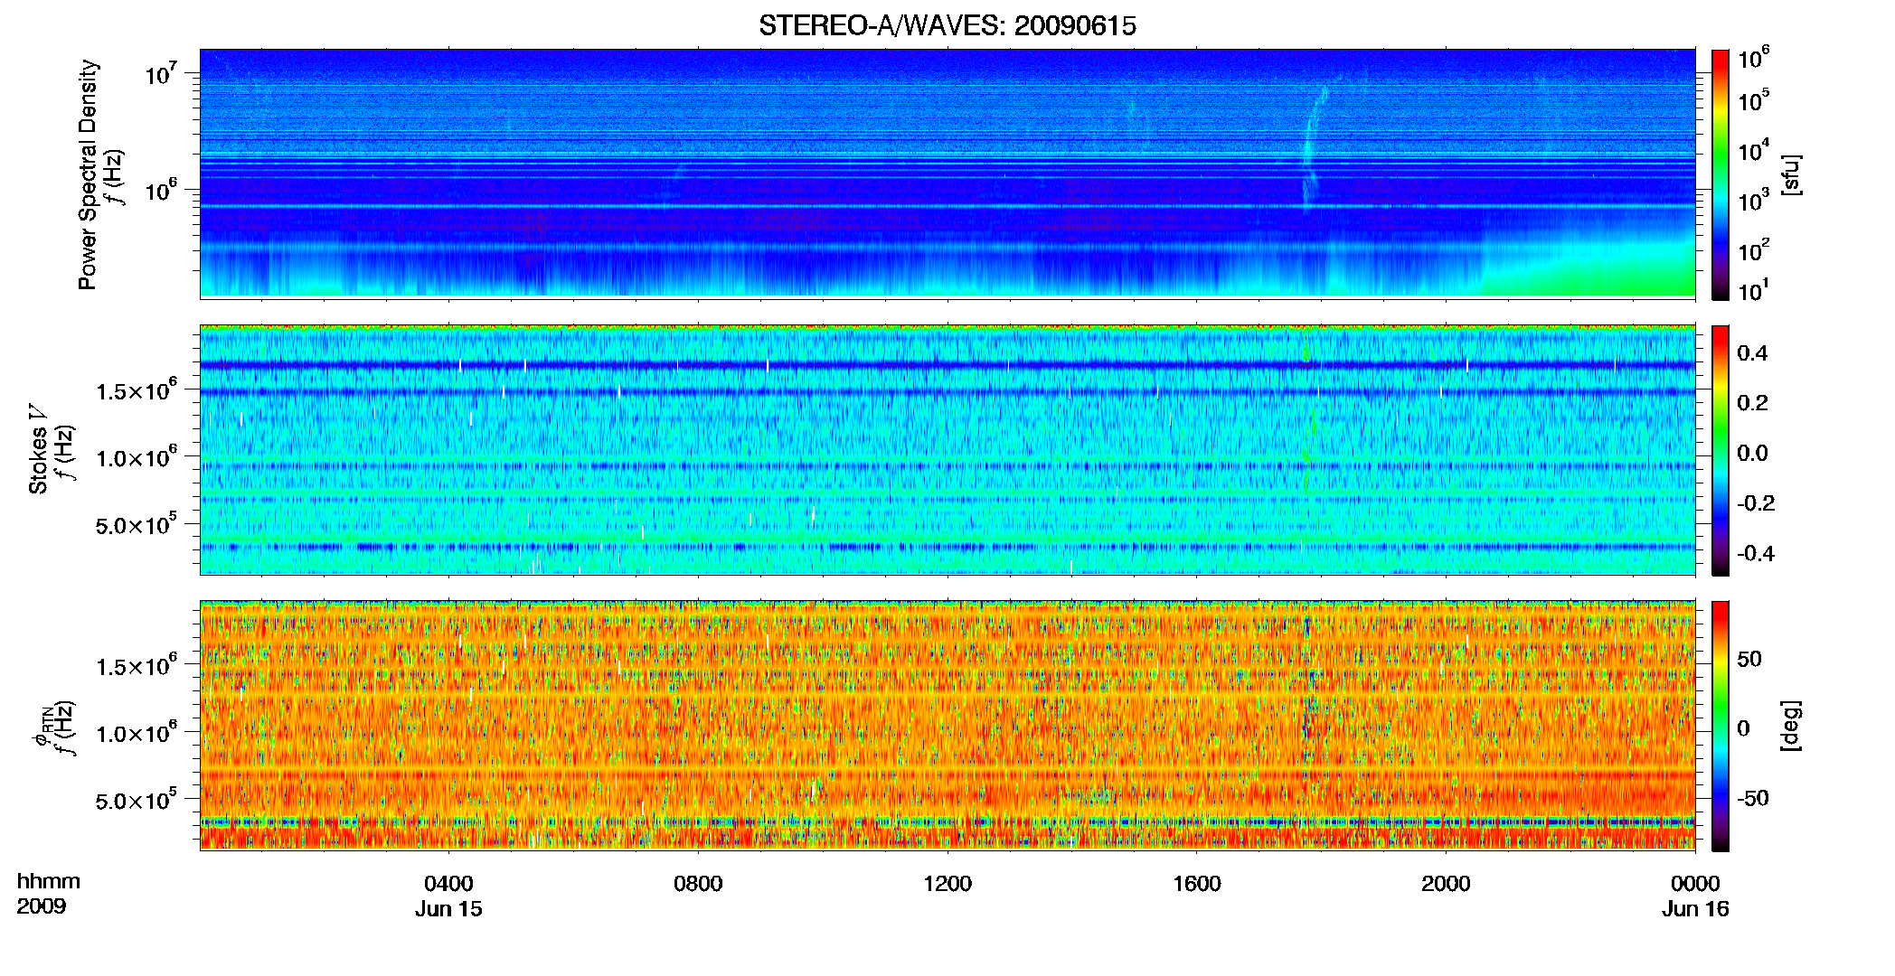Click the Jun 16 date label
This screenshot has width=1895, height=976.
click(1695, 909)
